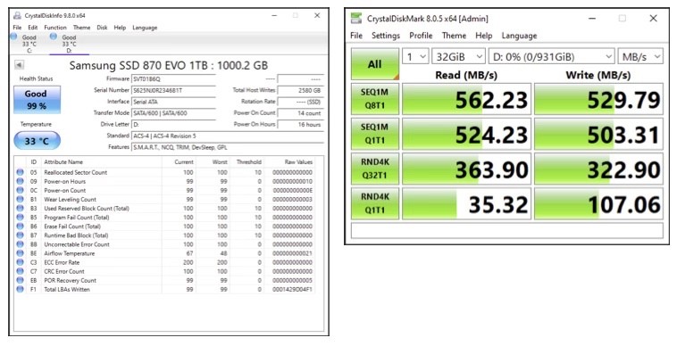This screenshot has height=346, width=677.
Task: Click status icon of Uncorrectable Error Count
Action: 20,244
